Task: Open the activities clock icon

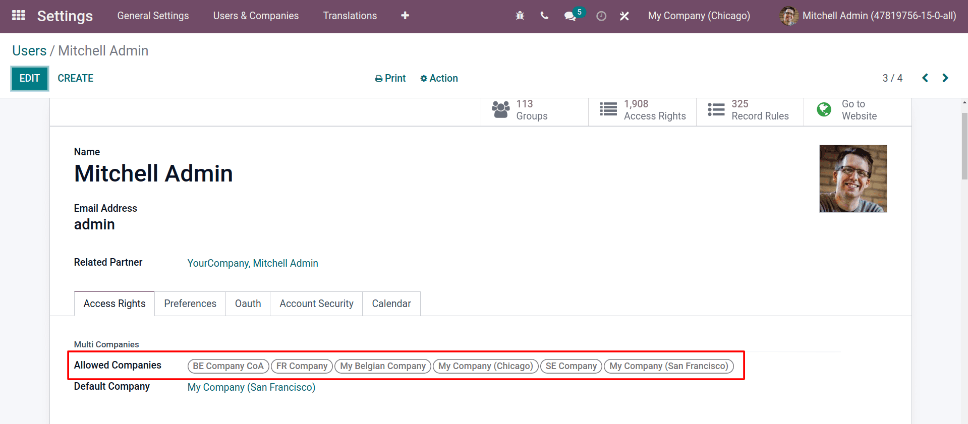Action: pos(601,16)
